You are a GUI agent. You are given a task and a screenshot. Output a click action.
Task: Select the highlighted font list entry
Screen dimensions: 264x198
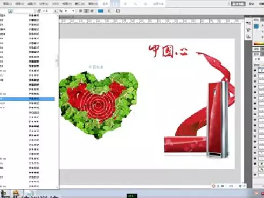click(27, 99)
